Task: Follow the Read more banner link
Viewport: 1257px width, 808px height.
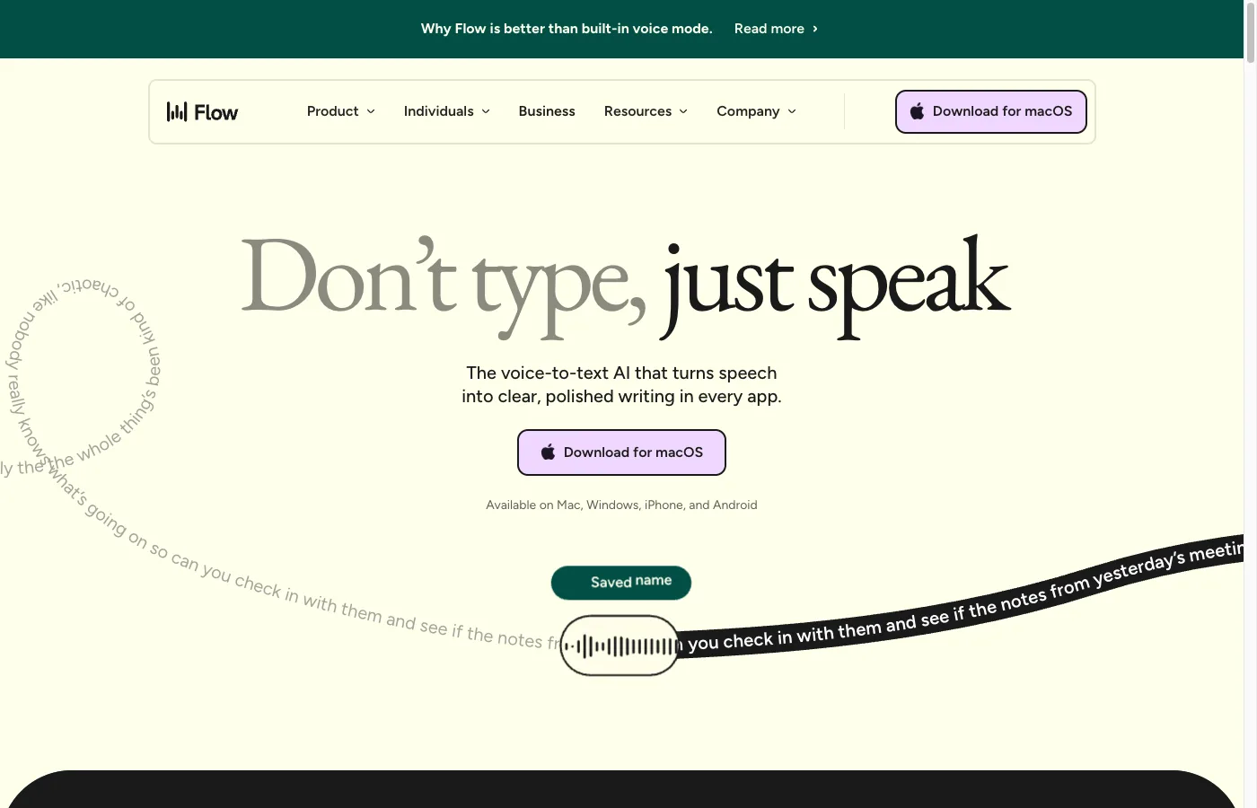Action: (x=777, y=29)
